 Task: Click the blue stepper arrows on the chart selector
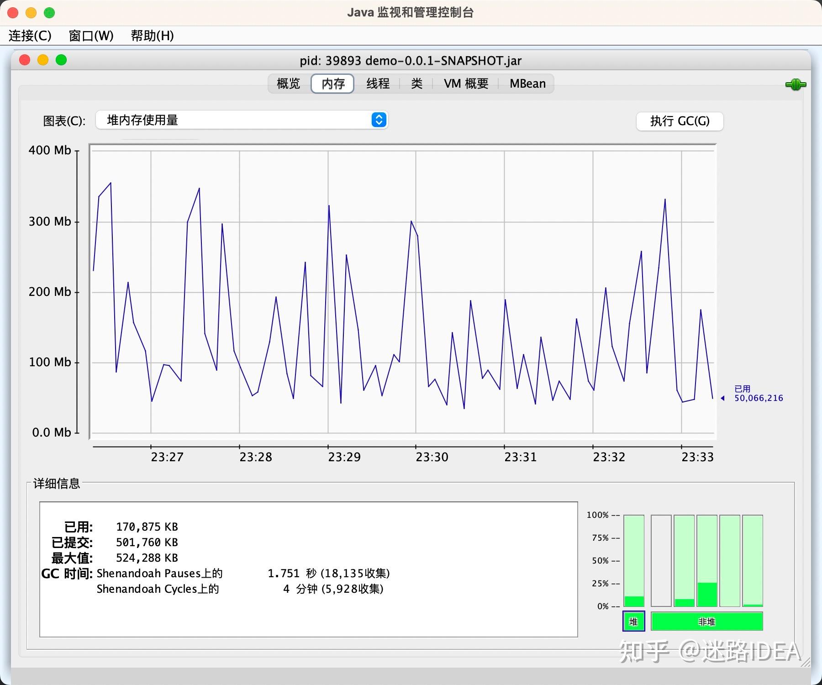(379, 120)
